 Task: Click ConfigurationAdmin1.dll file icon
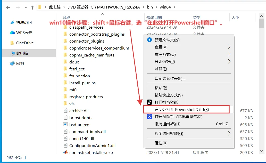click(65, 145)
